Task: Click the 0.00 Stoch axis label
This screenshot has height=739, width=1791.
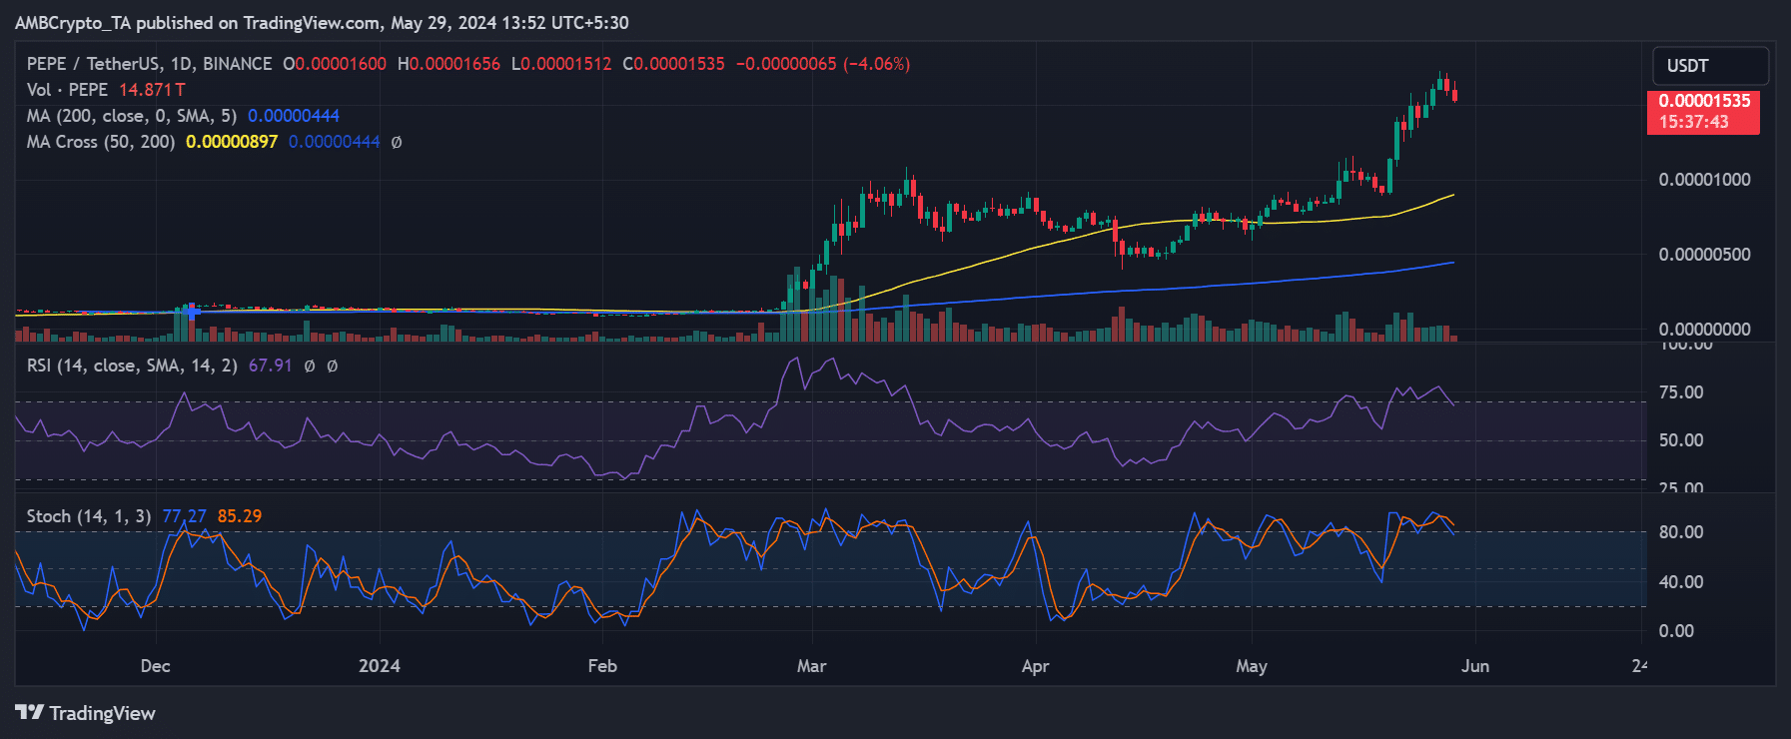Action: [x=1676, y=631]
